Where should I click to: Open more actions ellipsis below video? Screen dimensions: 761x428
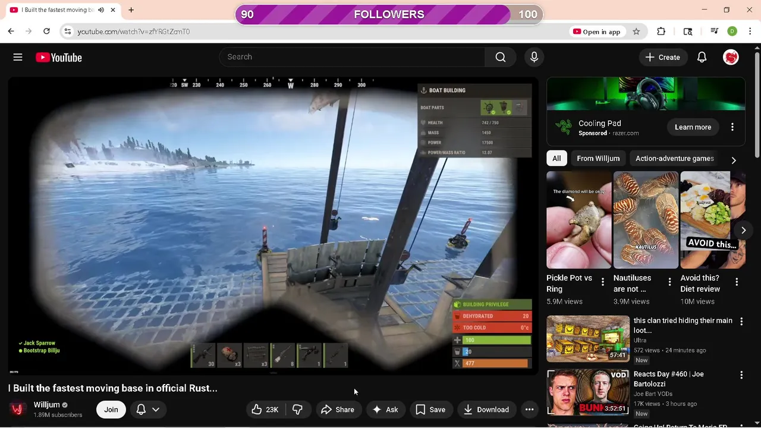(529, 410)
